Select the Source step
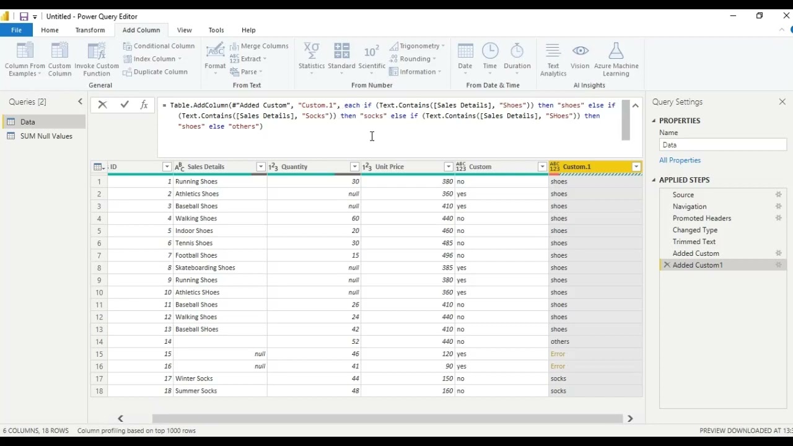The image size is (793, 446). coord(683,195)
